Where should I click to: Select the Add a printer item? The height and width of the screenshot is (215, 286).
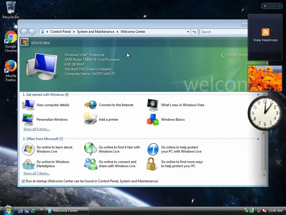101,119
